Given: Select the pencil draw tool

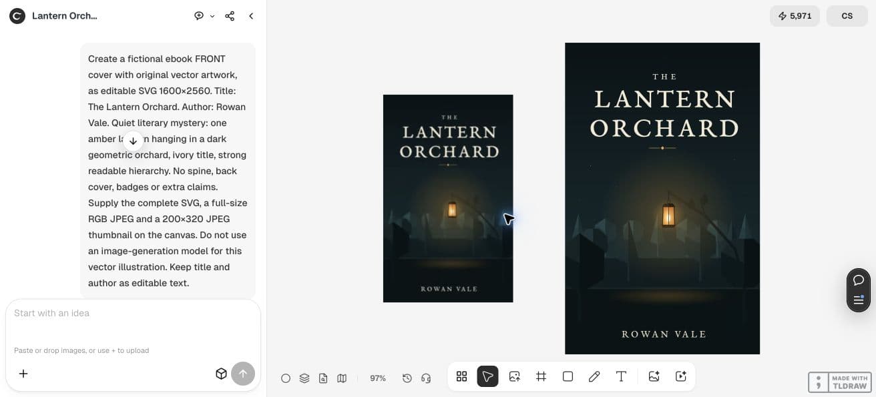Looking at the screenshot, I should pyautogui.click(x=594, y=376).
